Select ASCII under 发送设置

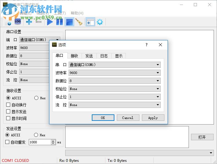[13, 135]
